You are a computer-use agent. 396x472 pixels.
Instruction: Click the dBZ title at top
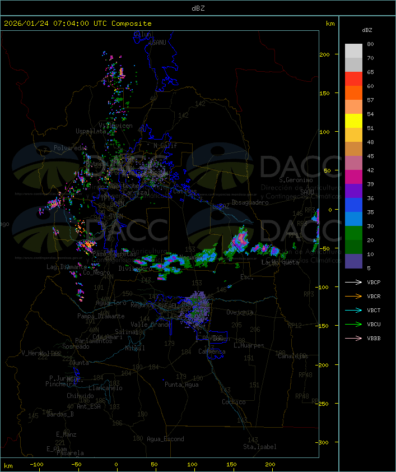[198, 8]
